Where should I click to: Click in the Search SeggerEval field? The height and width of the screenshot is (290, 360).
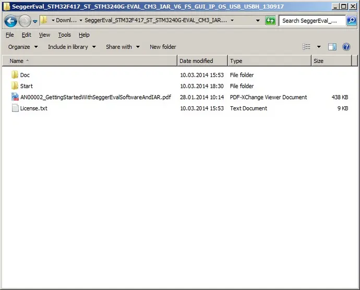(312, 21)
